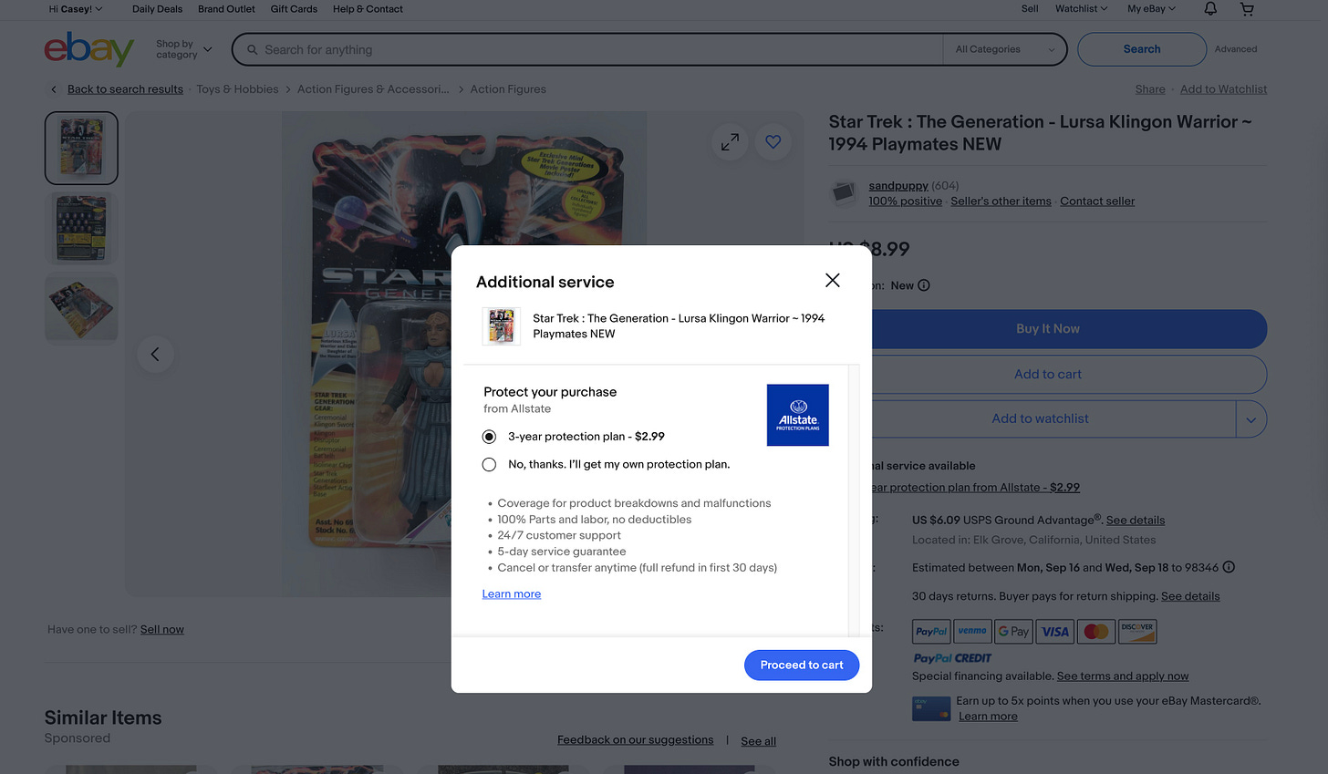1328x774 pixels.
Task: Open the sandpuppy seller profile
Action: point(897,186)
